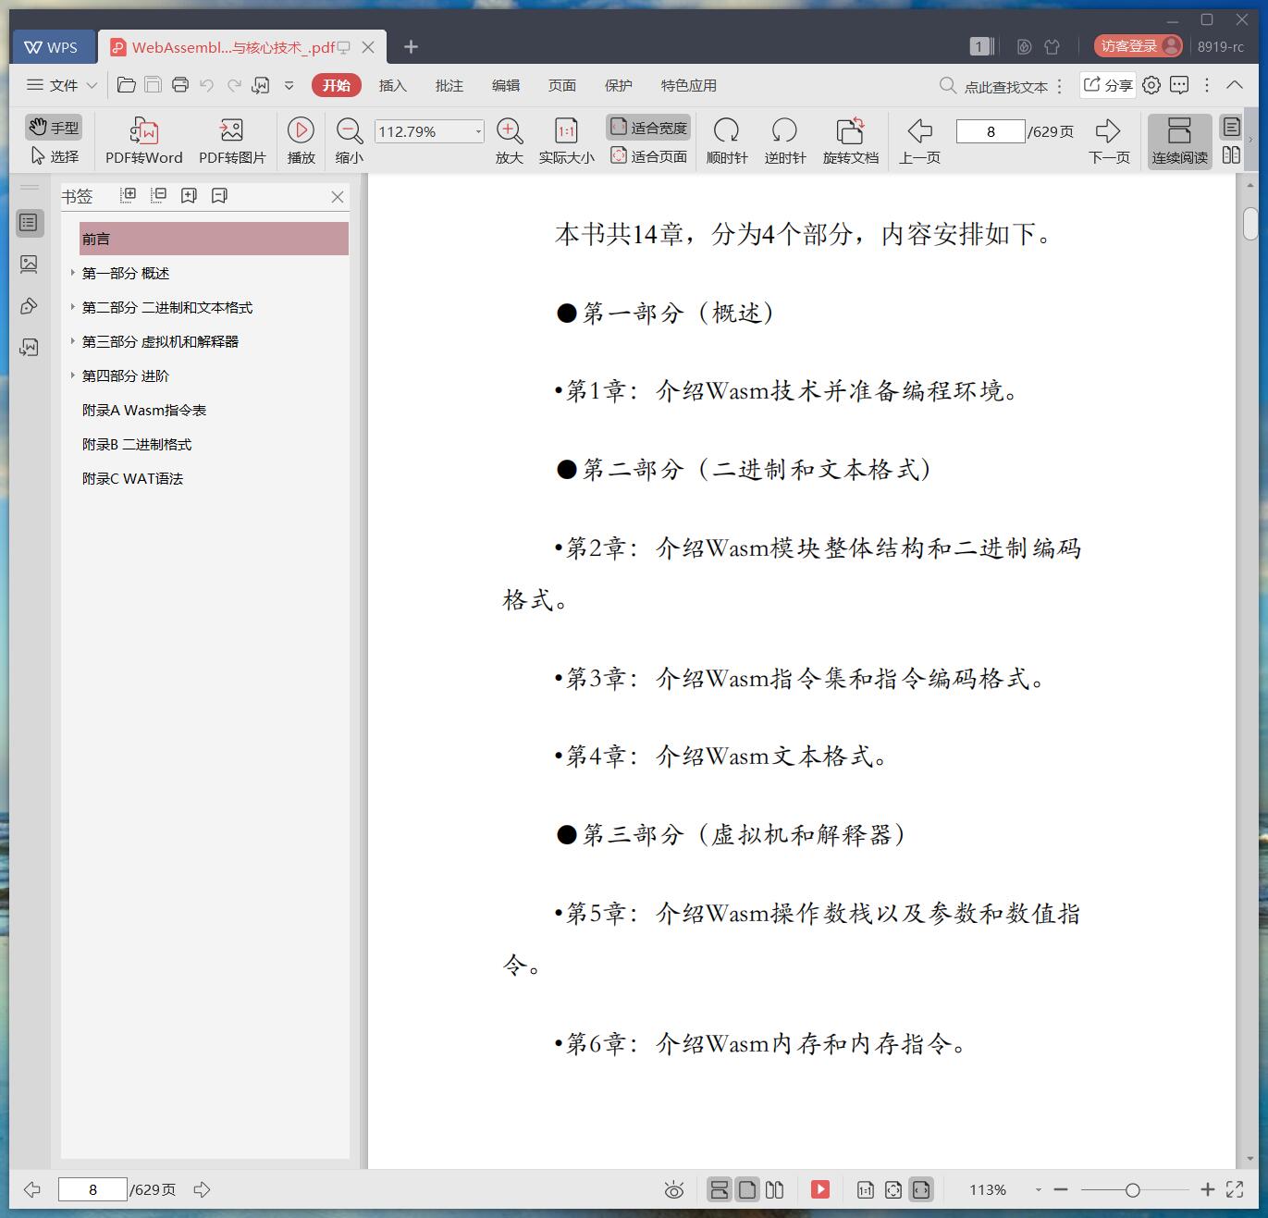Go to next page with 下一页
Screen dimensions: 1268x1218
coord(1109,141)
